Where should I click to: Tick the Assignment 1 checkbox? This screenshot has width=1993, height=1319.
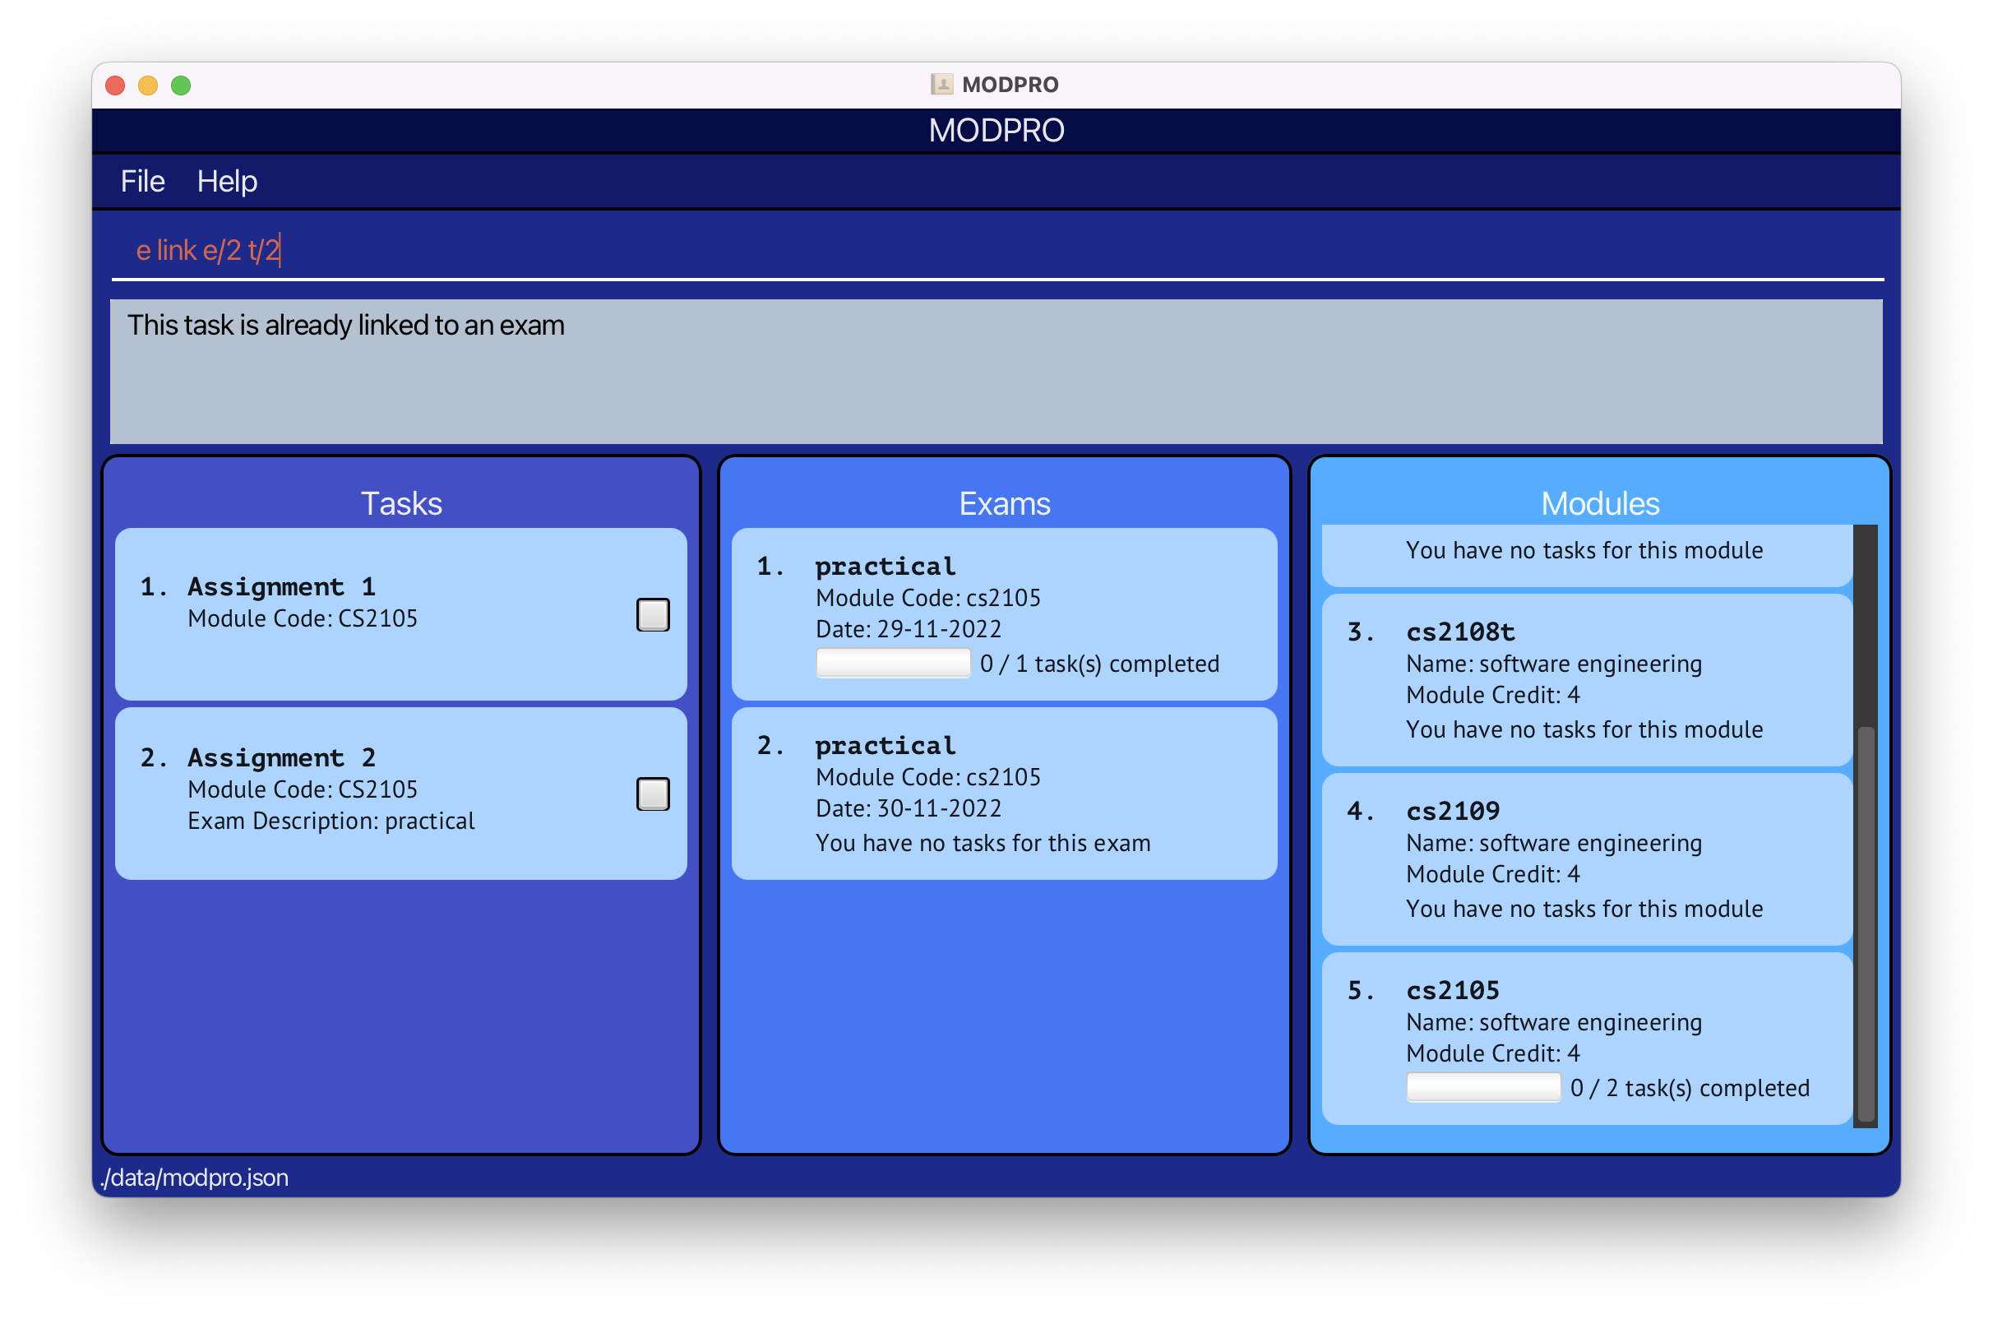(653, 615)
